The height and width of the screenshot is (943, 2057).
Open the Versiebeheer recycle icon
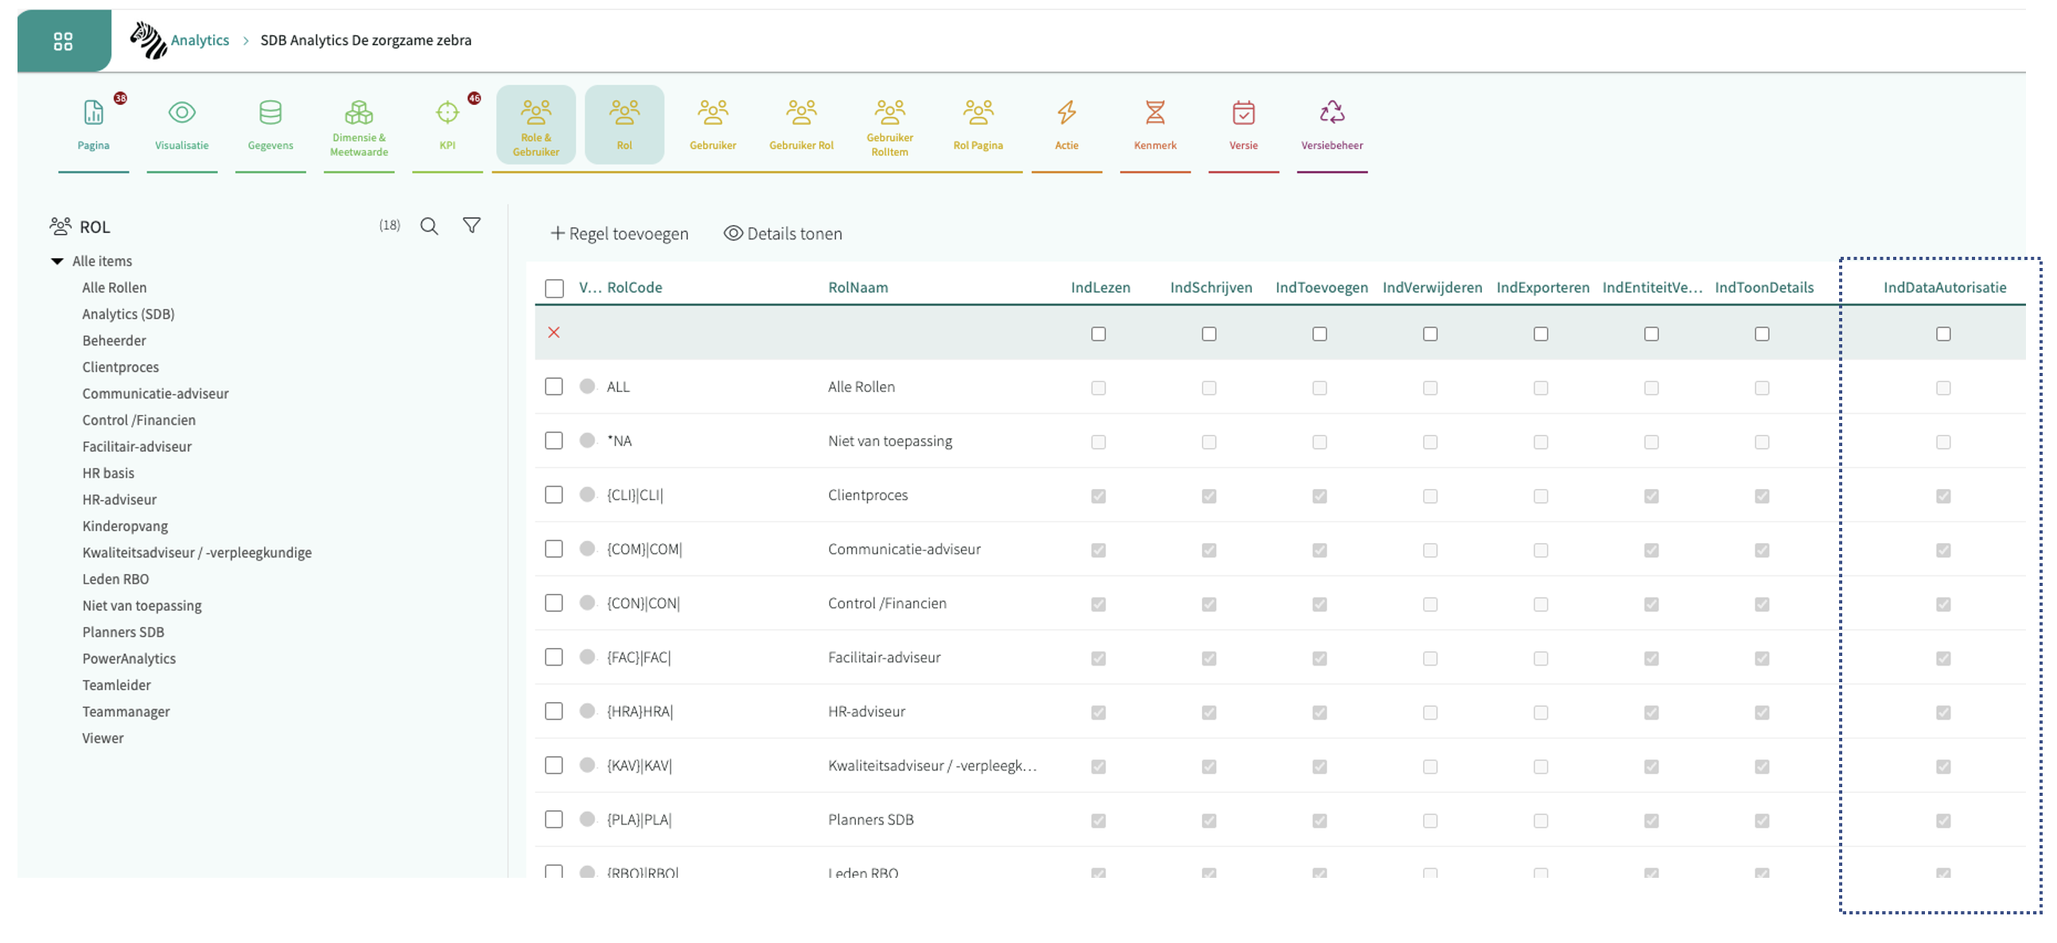pyautogui.click(x=1331, y=113)
